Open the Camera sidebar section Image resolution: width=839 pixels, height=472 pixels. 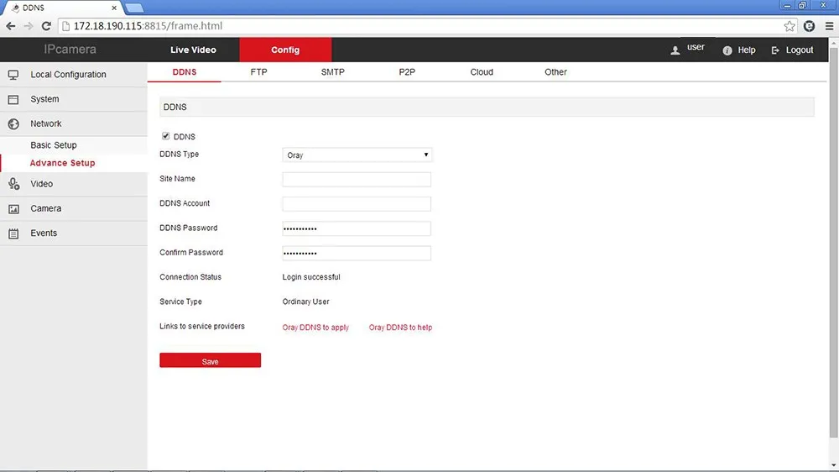tap(74, 208)
